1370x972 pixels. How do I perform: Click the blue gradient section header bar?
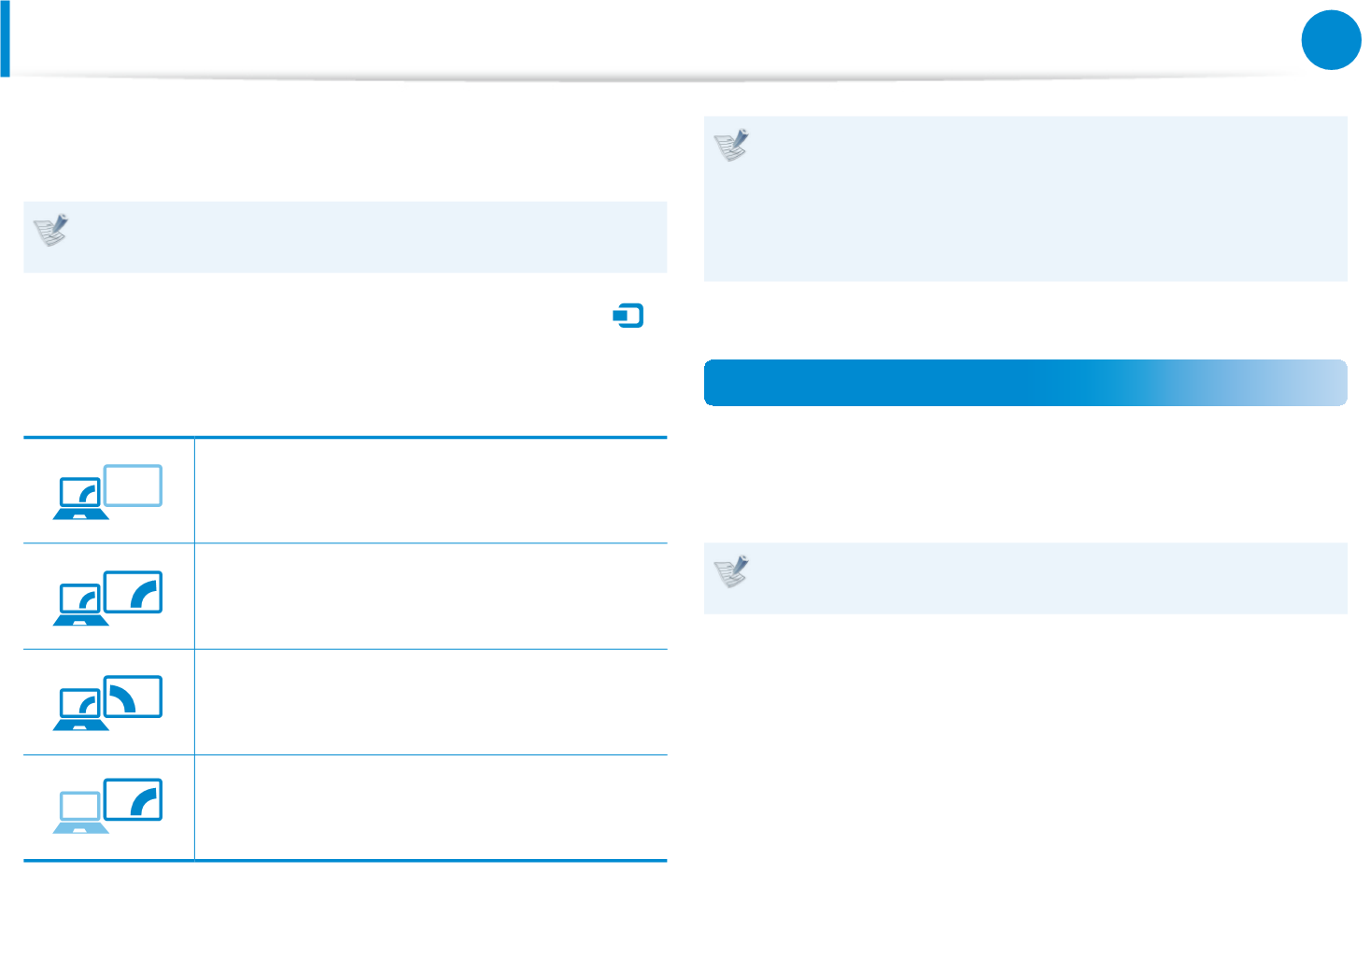(x=1025, y=383)
